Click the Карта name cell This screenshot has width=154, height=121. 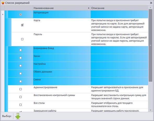62,25
